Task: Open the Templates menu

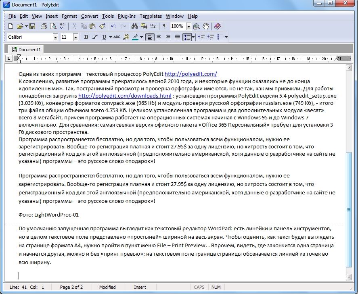Action: coord(151,16)
